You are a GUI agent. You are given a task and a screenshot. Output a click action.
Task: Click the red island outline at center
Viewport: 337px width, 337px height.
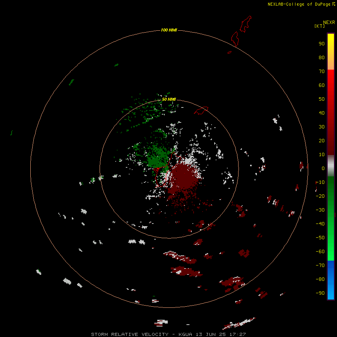click(167, 169)
